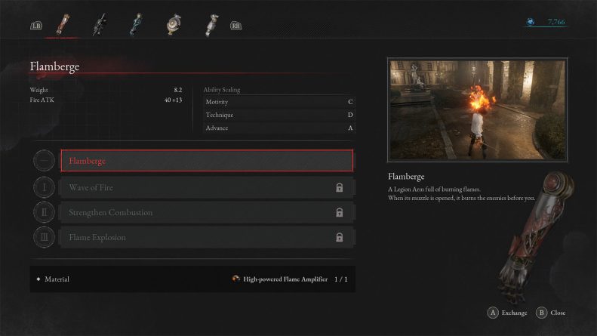This screenshot has width=597, height=336.
Task: Select the third teal Legion Arm tab
Action: (136, 25)
